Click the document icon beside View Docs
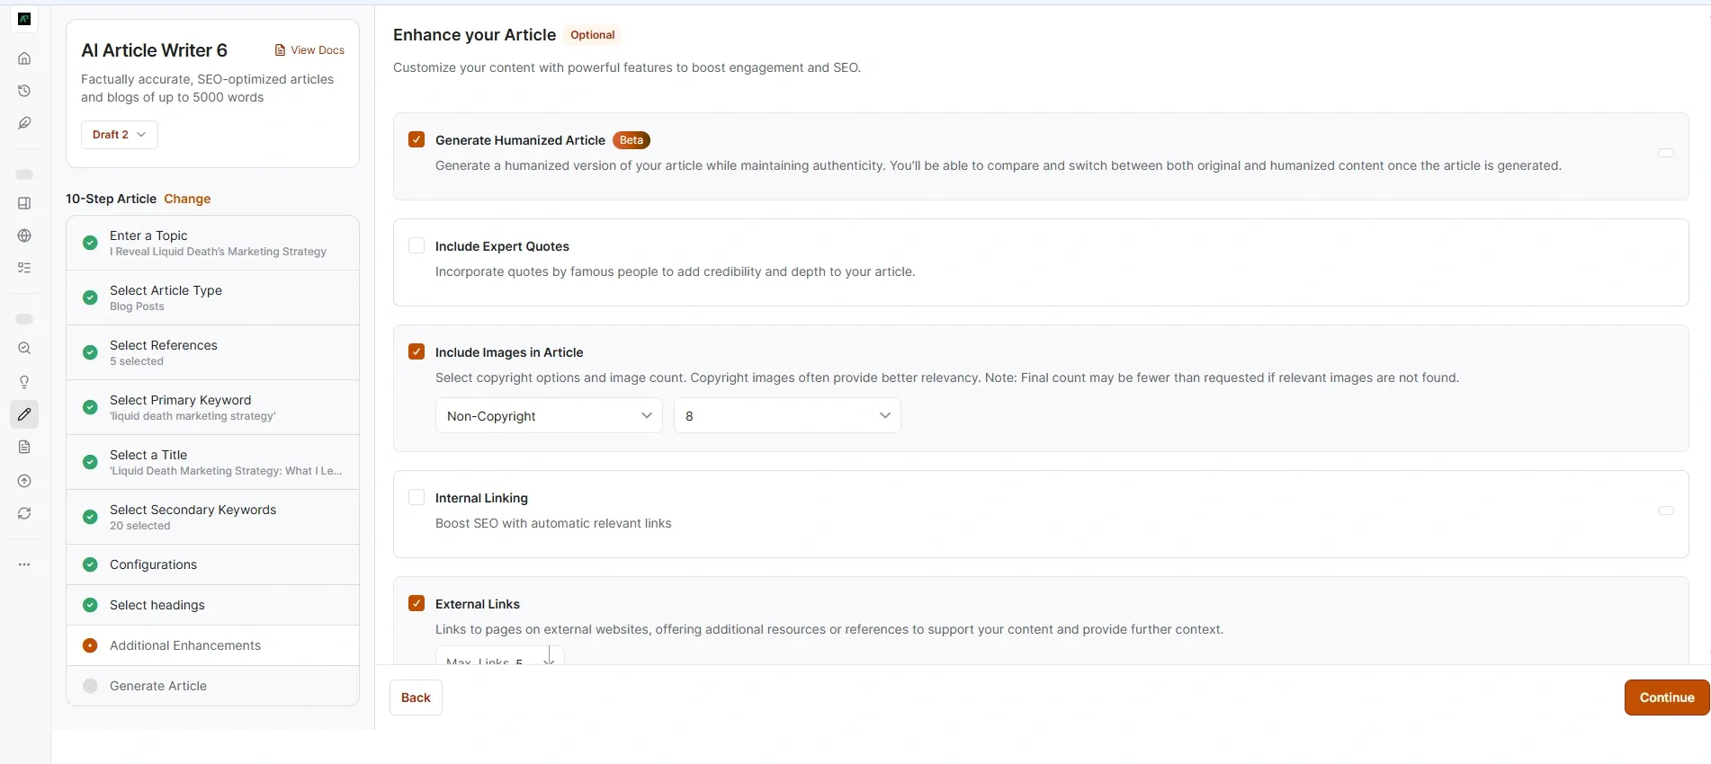This screenshot has width=1711, height=764. pos(280,50)
